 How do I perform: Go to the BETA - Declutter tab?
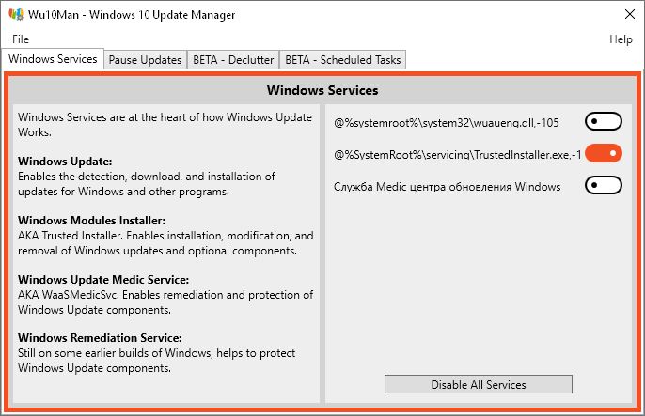(232, 60)
